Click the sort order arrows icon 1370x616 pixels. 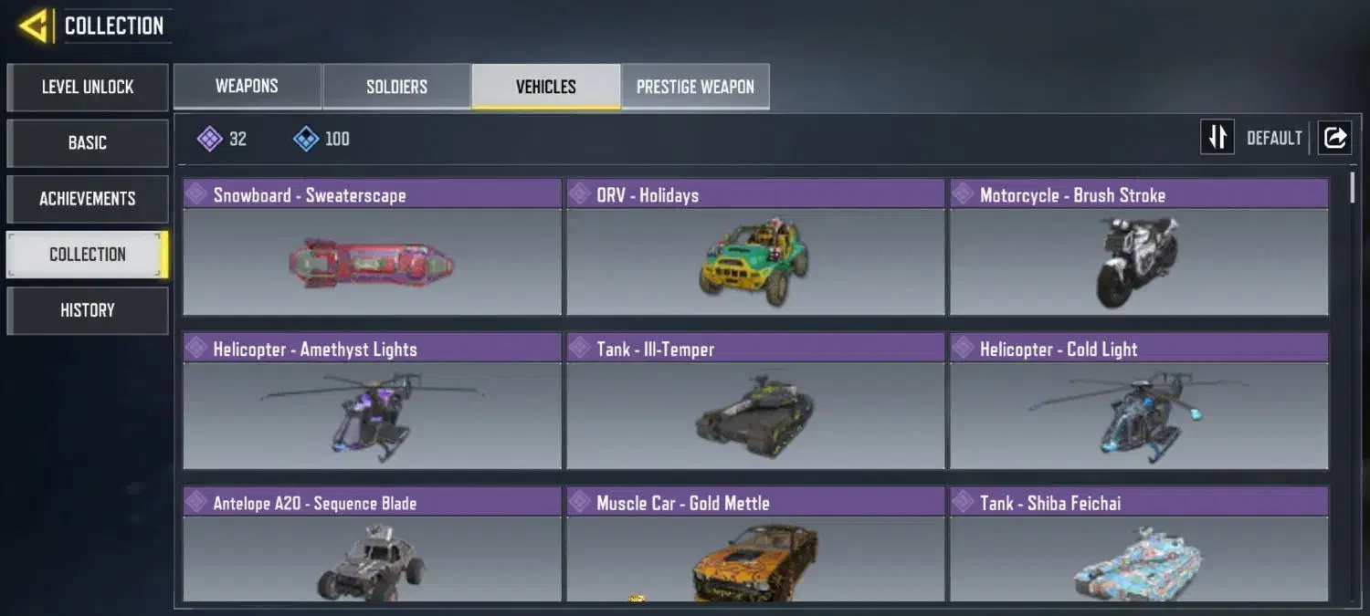1217,138
